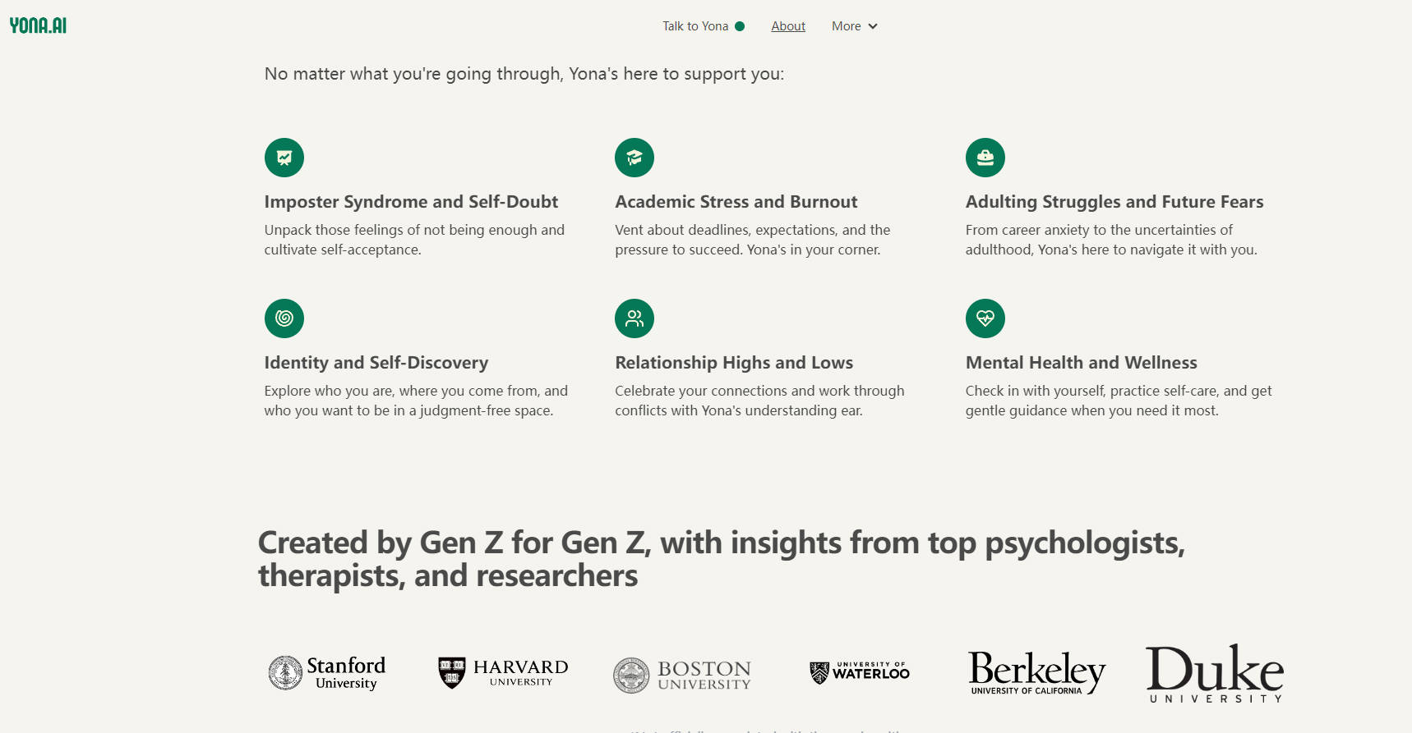Expand the More dropdown menu
The image size is (1412, 733).
847,26
